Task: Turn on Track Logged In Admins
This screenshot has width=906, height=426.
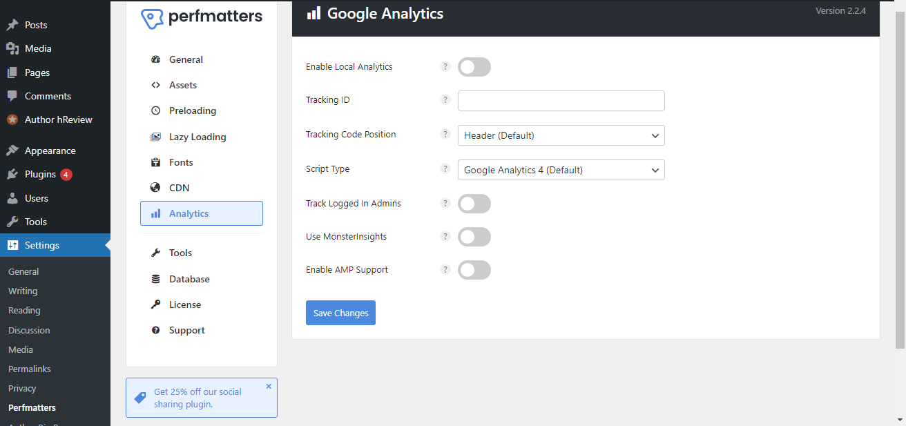Action: point(474,204)
